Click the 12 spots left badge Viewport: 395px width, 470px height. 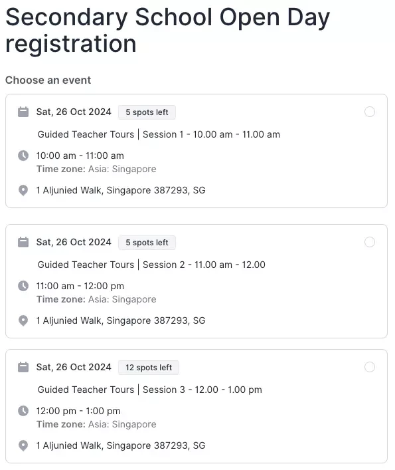(149, 368)
